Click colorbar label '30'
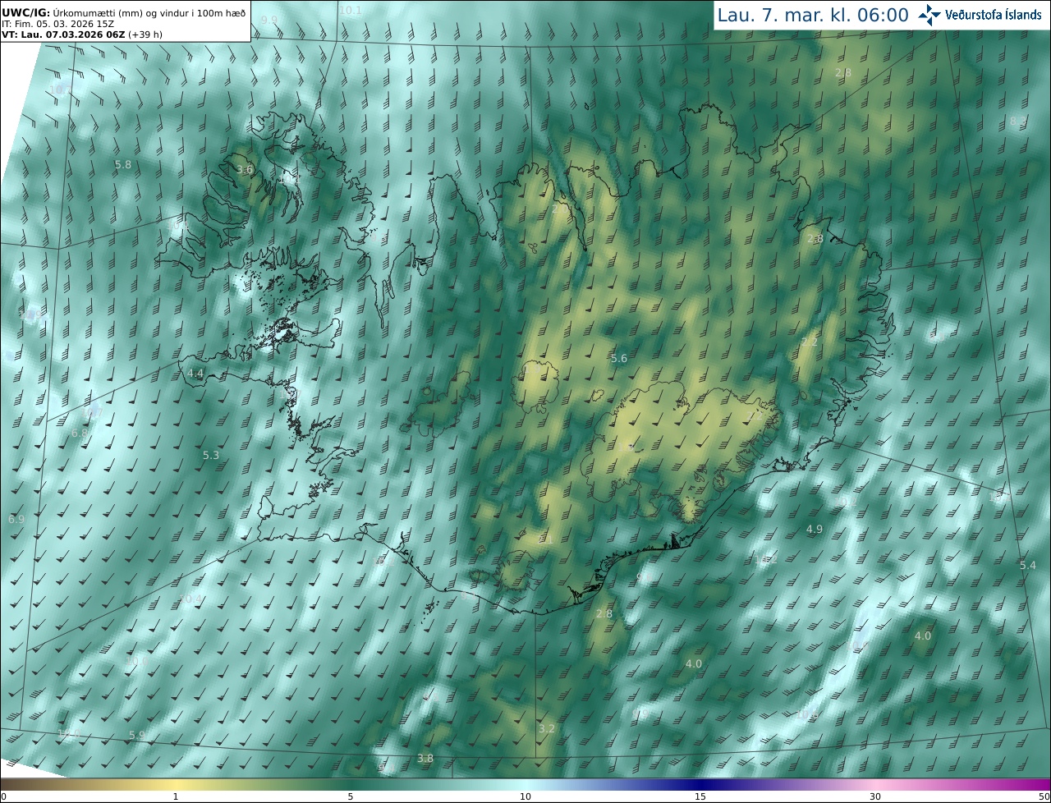Image resolution: width=1051 pixels, height=803 pixels. (875, 796)
